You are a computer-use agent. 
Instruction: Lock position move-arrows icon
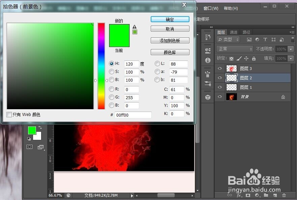[x=246, y=58]
